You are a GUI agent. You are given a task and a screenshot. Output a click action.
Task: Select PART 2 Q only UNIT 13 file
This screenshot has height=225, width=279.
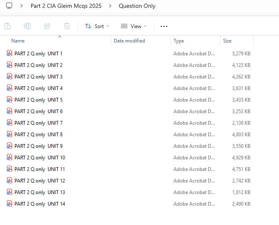tap(40, 192)
